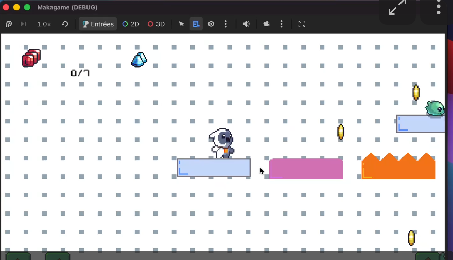The width and height of the screenshot is (453, 260).
Task: Open the overlay vertical dots menu
Action: pos(439,7)
